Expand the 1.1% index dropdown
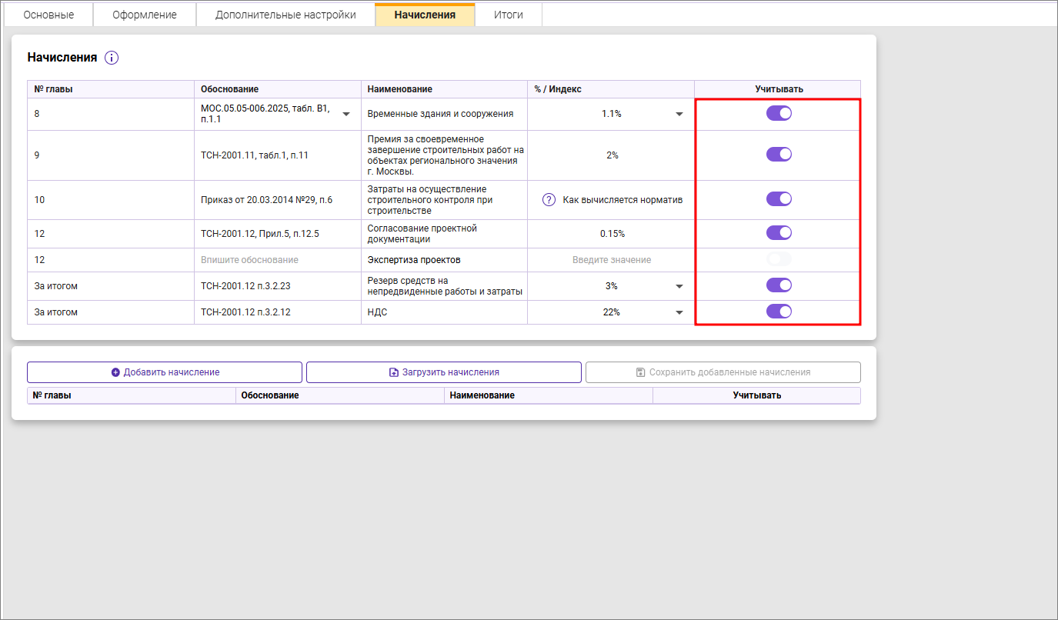 [679, 115]
